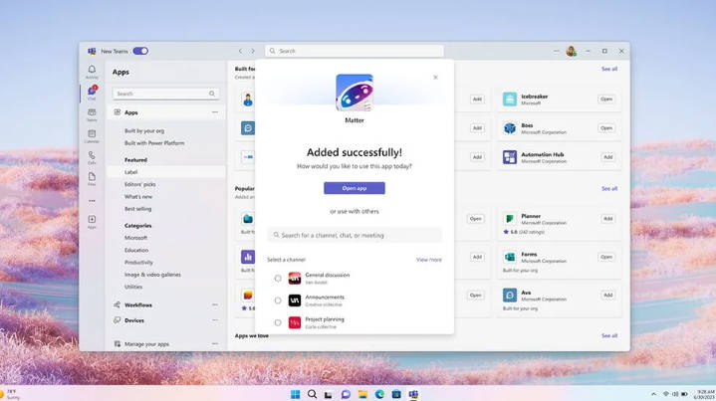Open the Productivity category
The height and width of the screenshot is (401, 716).
click(138, 263)
